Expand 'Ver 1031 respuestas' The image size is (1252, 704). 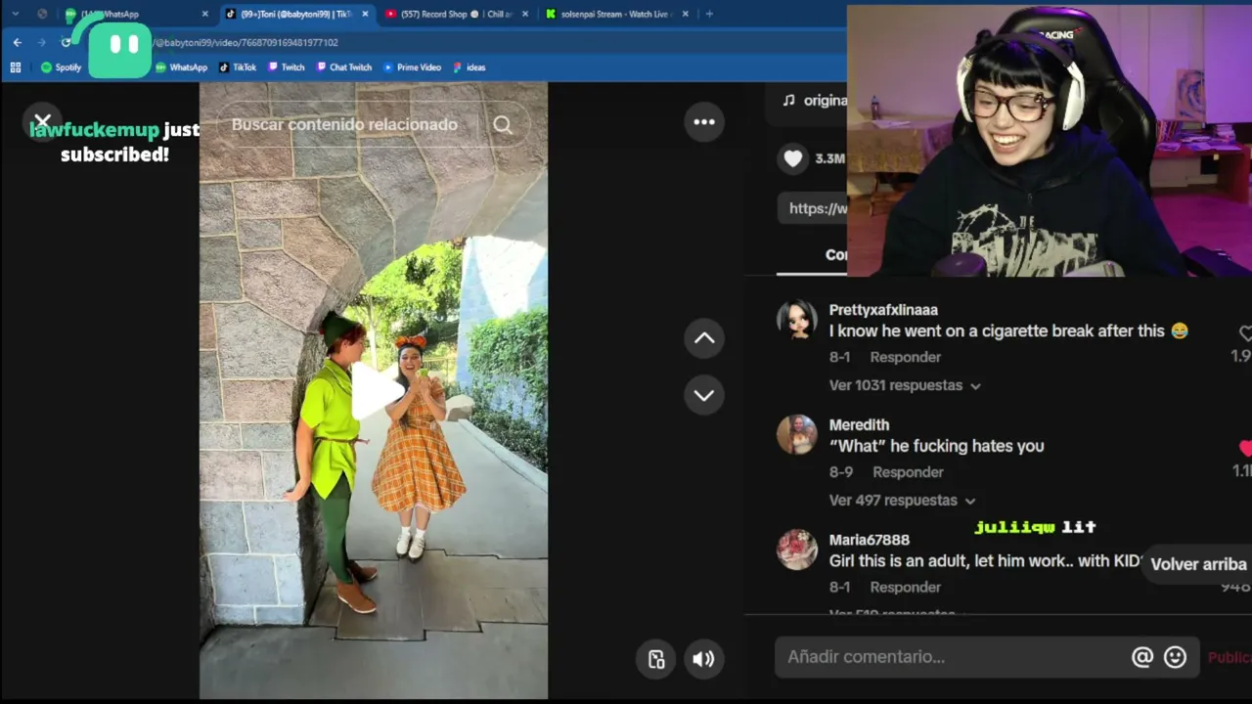tap(905, 385)
